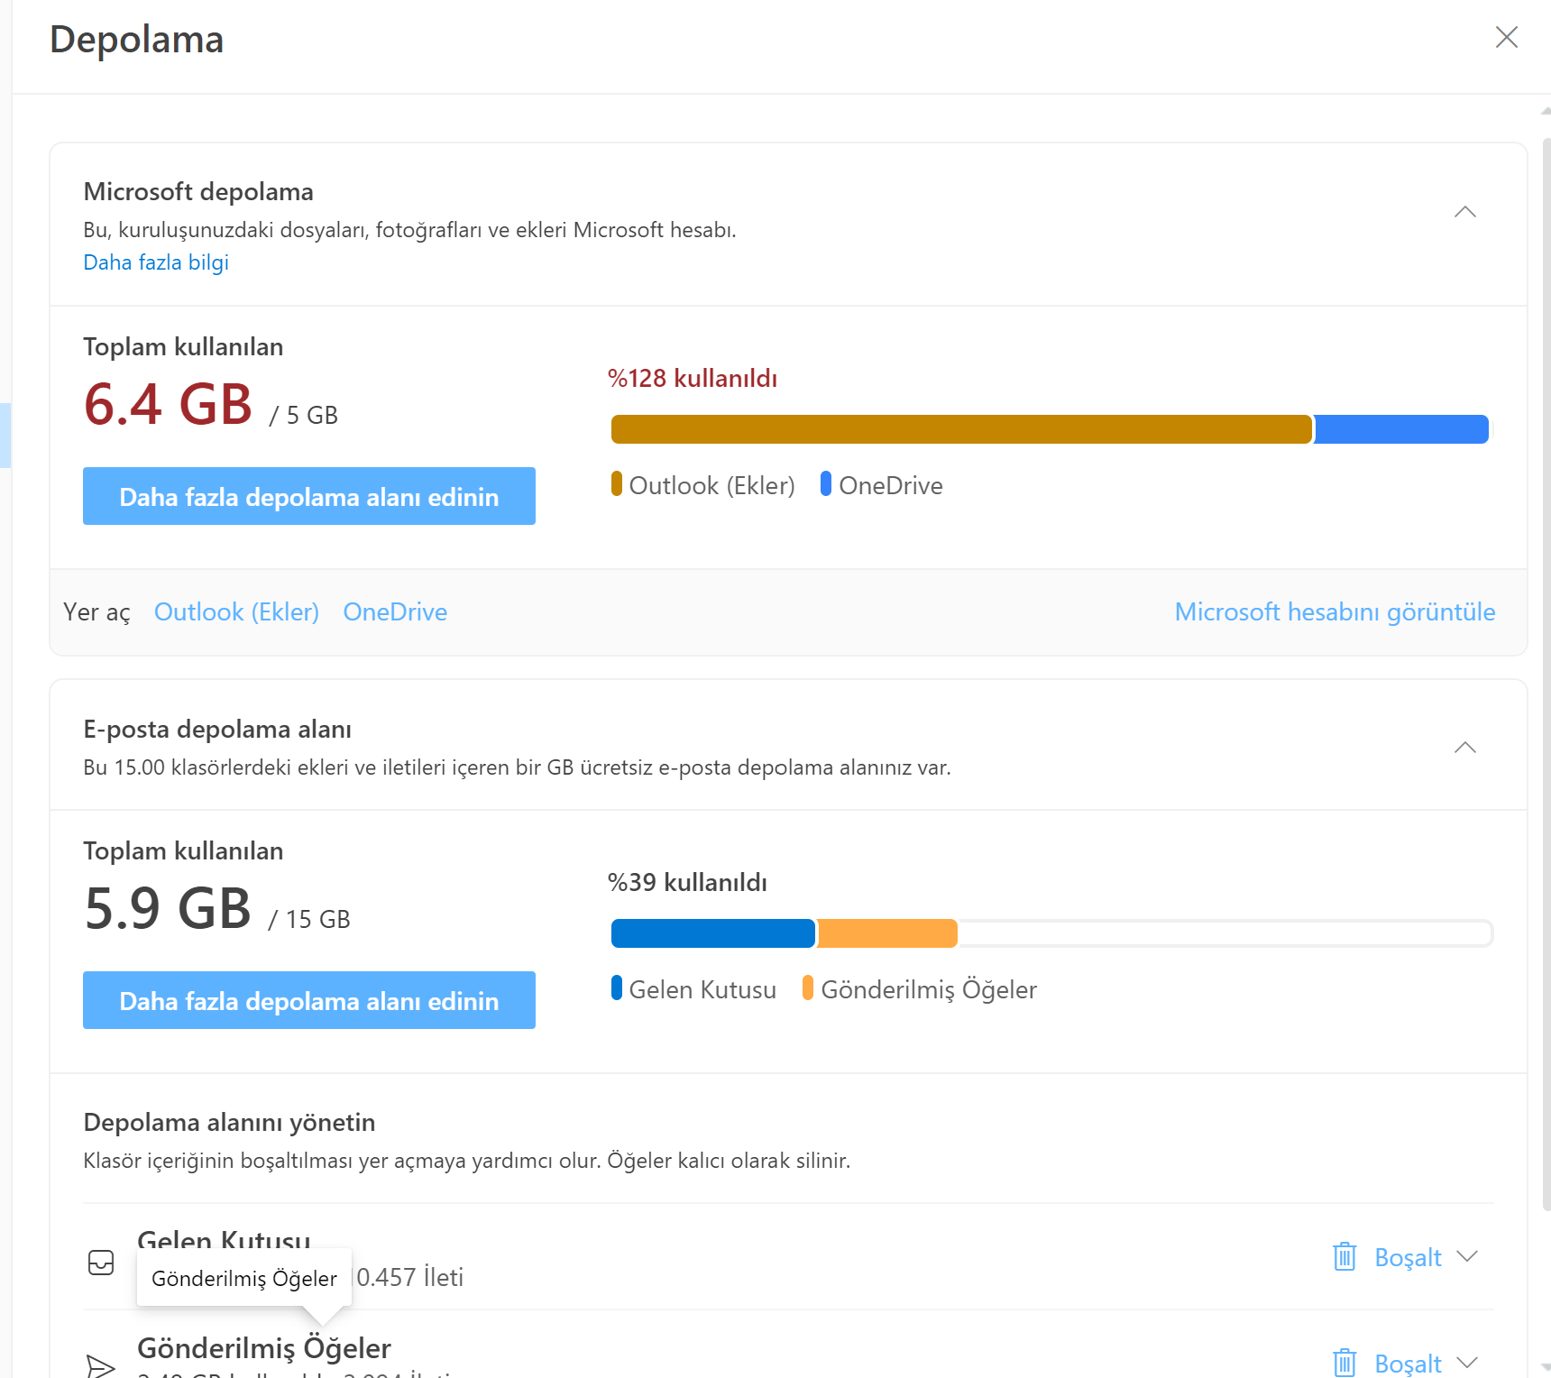Viewport: 1551px width, 1378px height.
Task: Click the Outlook (Ekler) legend color marker
Action: [x=617, y=484]
